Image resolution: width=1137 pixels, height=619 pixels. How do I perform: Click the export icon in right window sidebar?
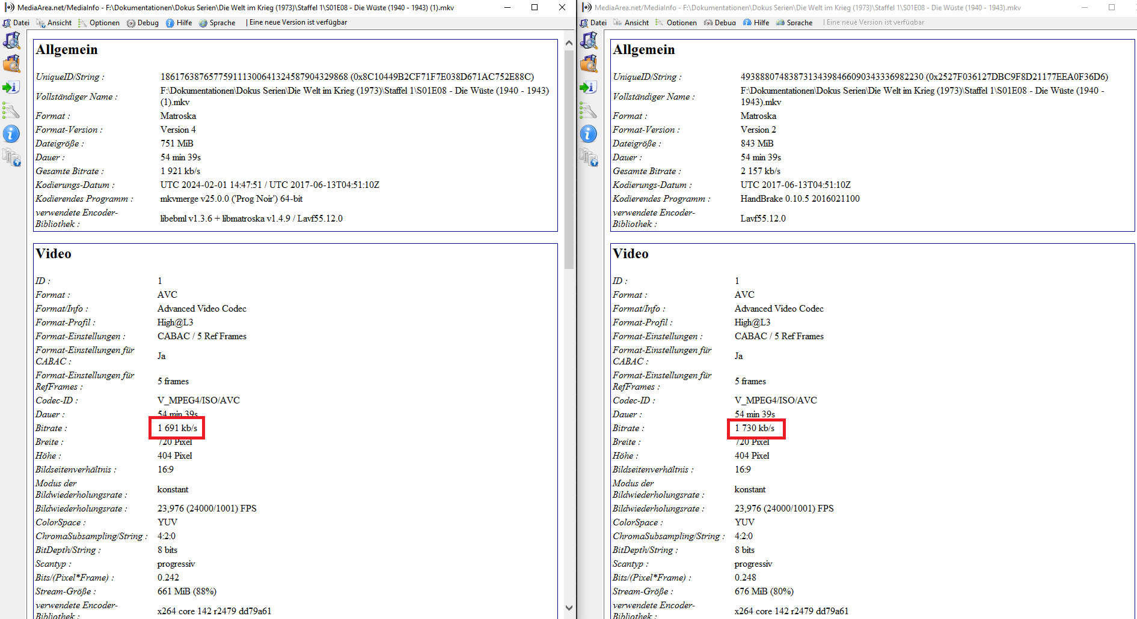point(589,87)
